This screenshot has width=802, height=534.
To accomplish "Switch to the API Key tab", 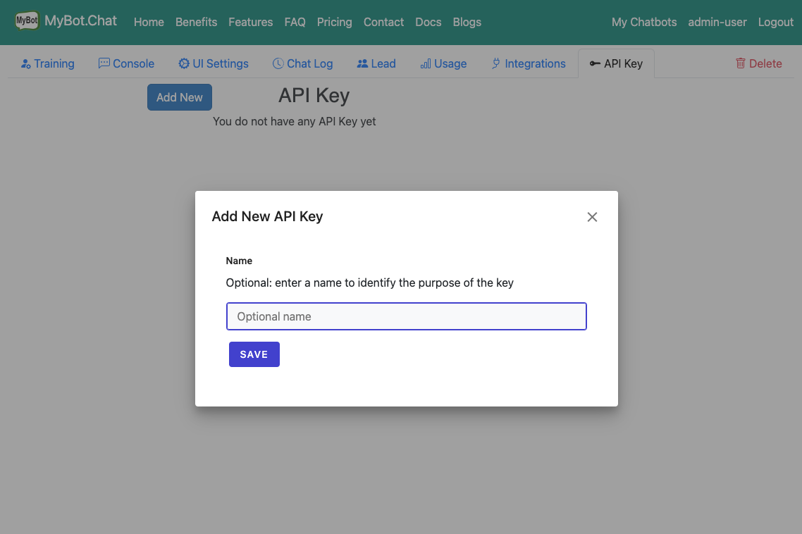I will click(x=616, y=63).
